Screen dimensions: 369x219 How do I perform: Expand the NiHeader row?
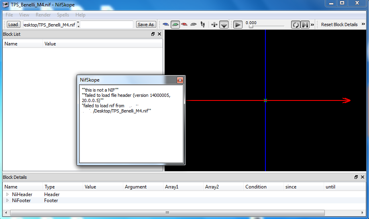click(x=7, y=194)
